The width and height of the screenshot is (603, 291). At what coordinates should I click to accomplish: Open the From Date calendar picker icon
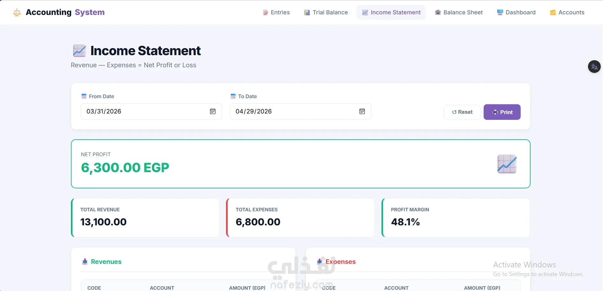pyautogui.click(x=213, y=112)
